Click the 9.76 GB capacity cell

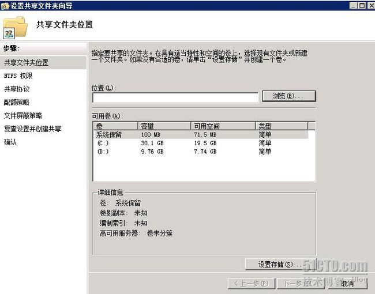pos(152,152)
